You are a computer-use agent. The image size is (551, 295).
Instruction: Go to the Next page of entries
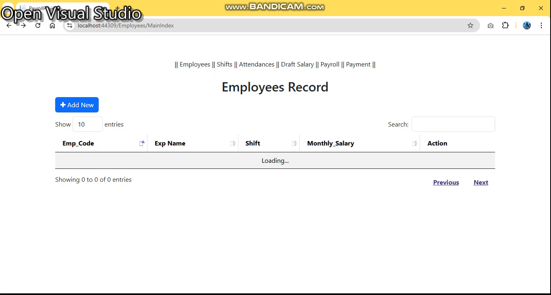(x=481, y=182)
